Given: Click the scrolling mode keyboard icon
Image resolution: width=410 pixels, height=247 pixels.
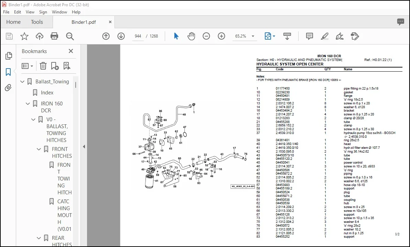Looking at the screenshot, I should pyautogui.click(x=287, y=36).
